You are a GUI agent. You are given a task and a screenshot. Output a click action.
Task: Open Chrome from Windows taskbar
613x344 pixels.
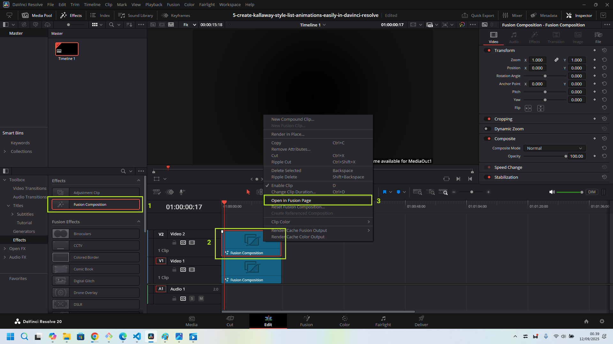[95, 337]
